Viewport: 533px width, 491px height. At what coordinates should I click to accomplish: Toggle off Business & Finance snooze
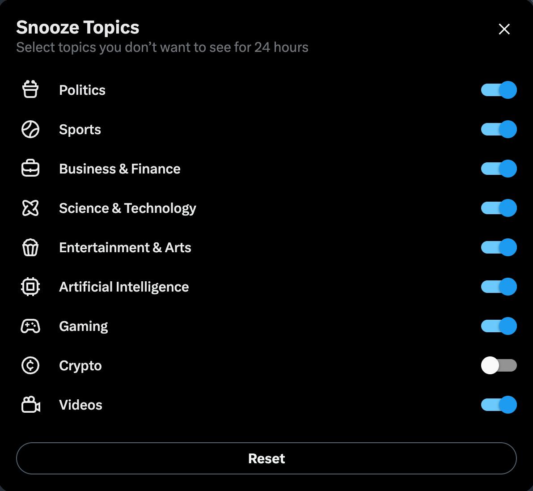[x=499, y=169]
